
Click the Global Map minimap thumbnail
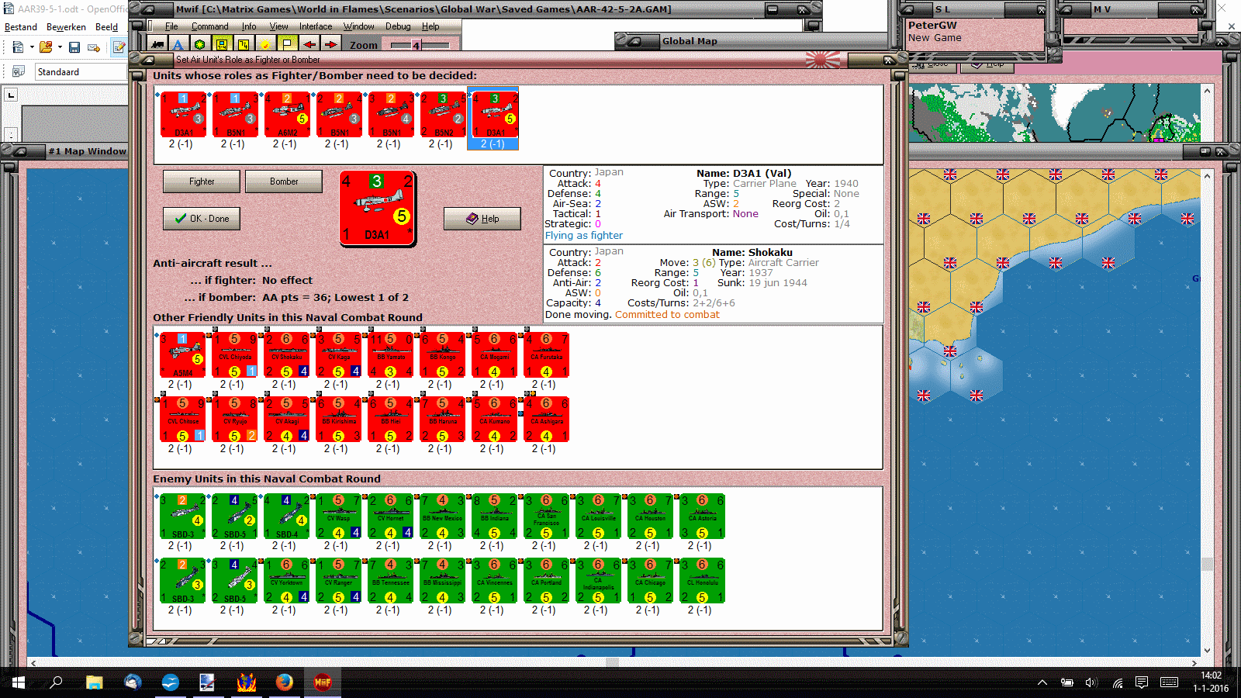tap(1055, 113)
